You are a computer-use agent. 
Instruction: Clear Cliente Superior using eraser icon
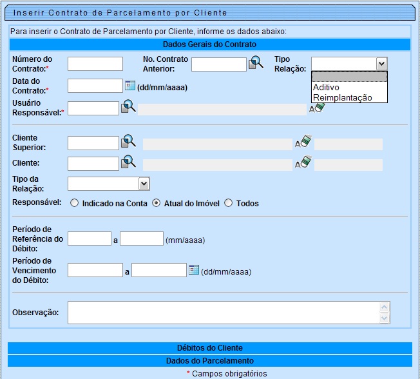click(x=303, y=142)
